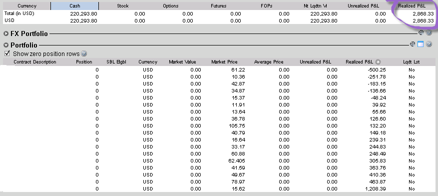
Task: Open the FX Portfolio help question-mark icon
Action: (x=429, y=33)
